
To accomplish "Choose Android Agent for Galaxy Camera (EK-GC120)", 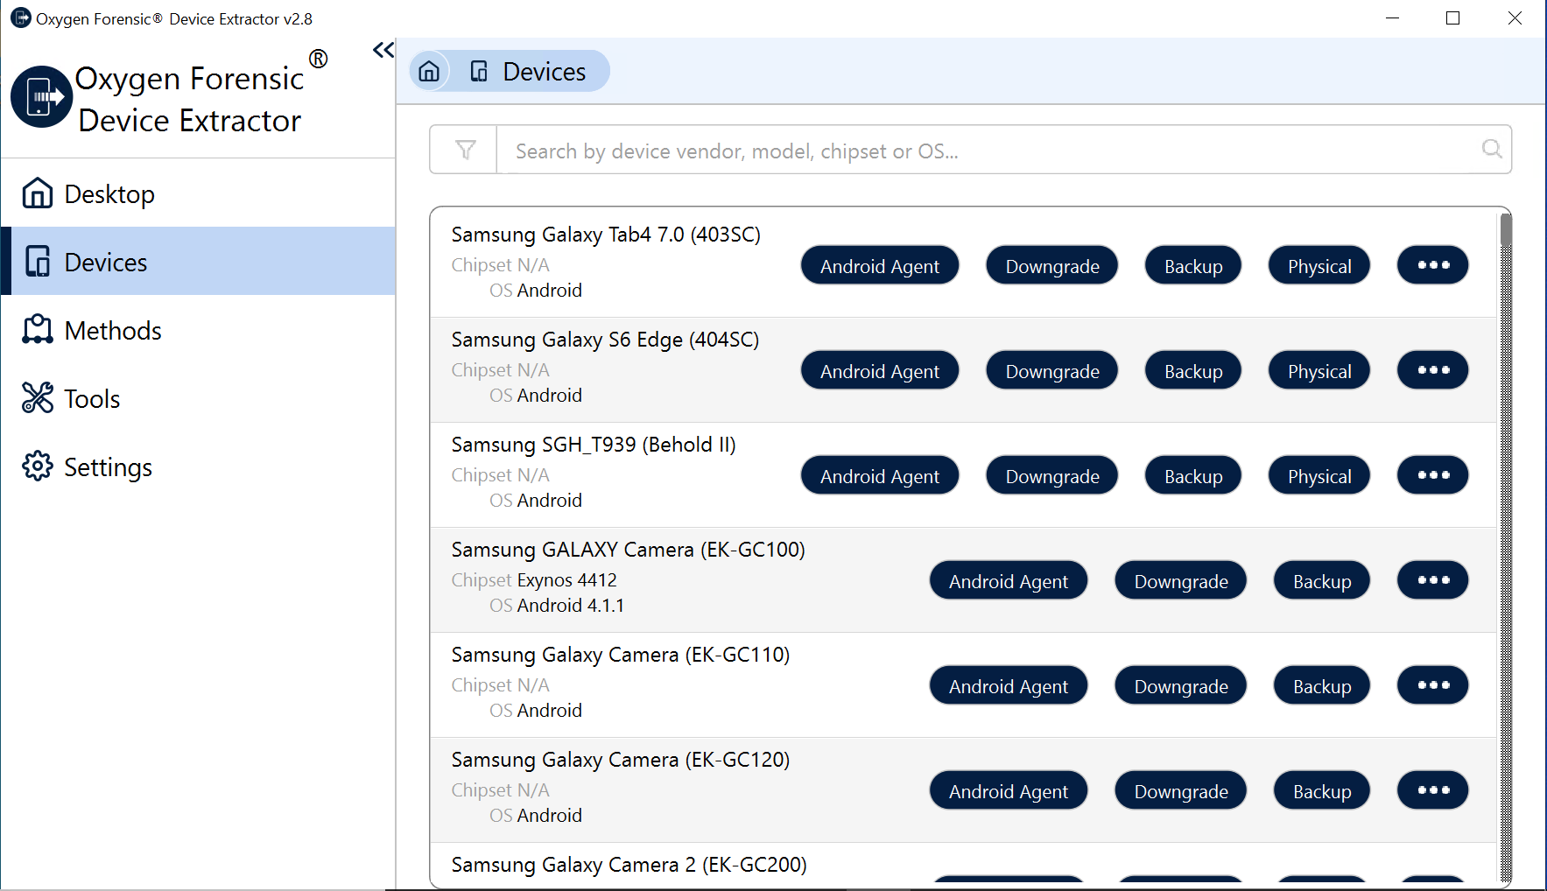I will tap(1009, 790).
